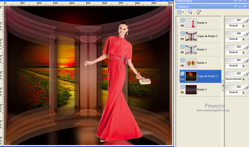The height and width of the screenshot is (147, 249).
Task: Select the Raster 3 layer name
Action: (x=202, y=89)
